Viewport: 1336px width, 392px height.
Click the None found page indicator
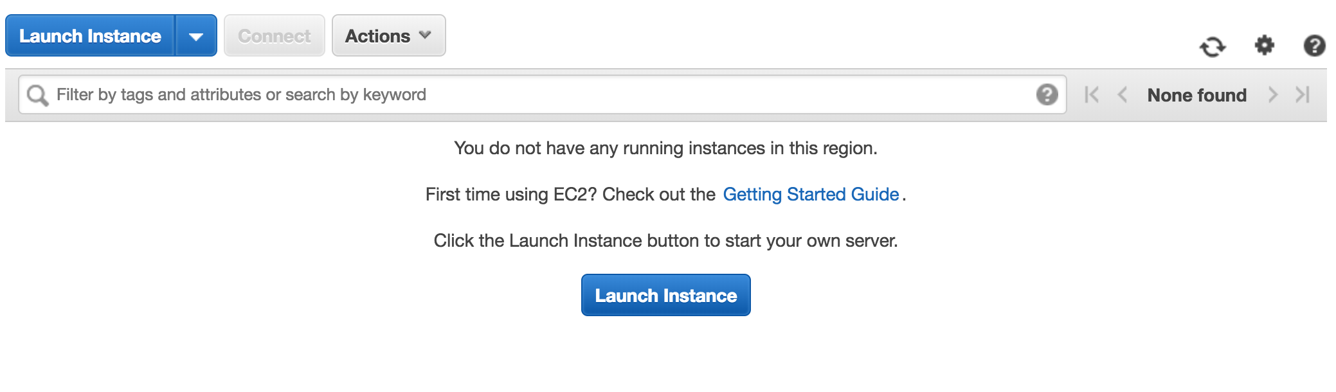click(x=1196, y=94)
